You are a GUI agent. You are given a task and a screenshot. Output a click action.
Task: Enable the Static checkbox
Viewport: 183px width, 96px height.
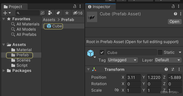(x=160, y=52)
